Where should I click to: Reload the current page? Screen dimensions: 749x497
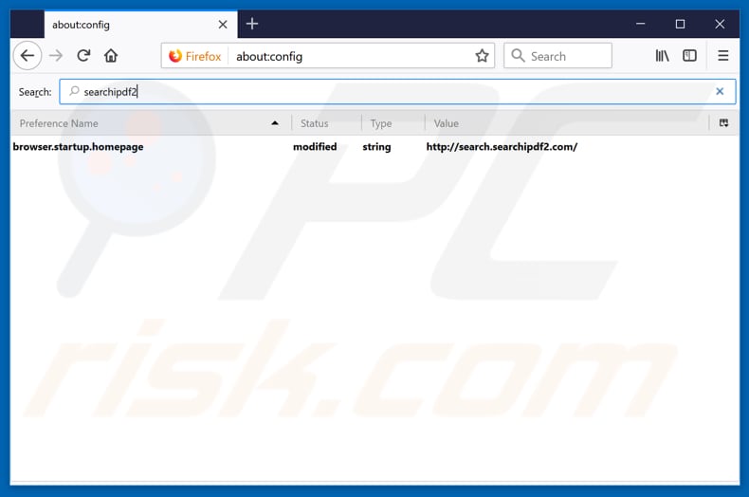click(83, 56)
